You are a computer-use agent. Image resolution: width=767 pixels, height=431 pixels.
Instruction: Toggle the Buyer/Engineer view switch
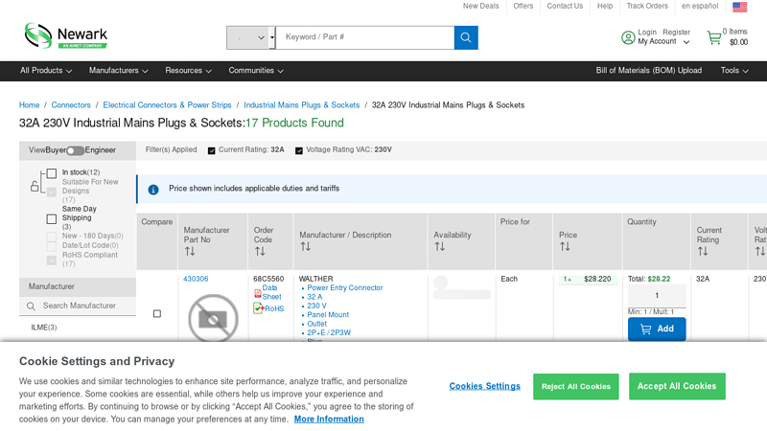[75, 150]
